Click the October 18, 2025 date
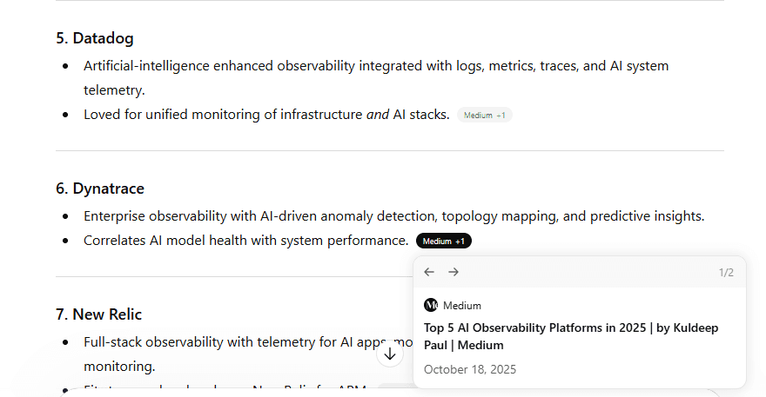The image size is (766, 397). click(470, 370)
